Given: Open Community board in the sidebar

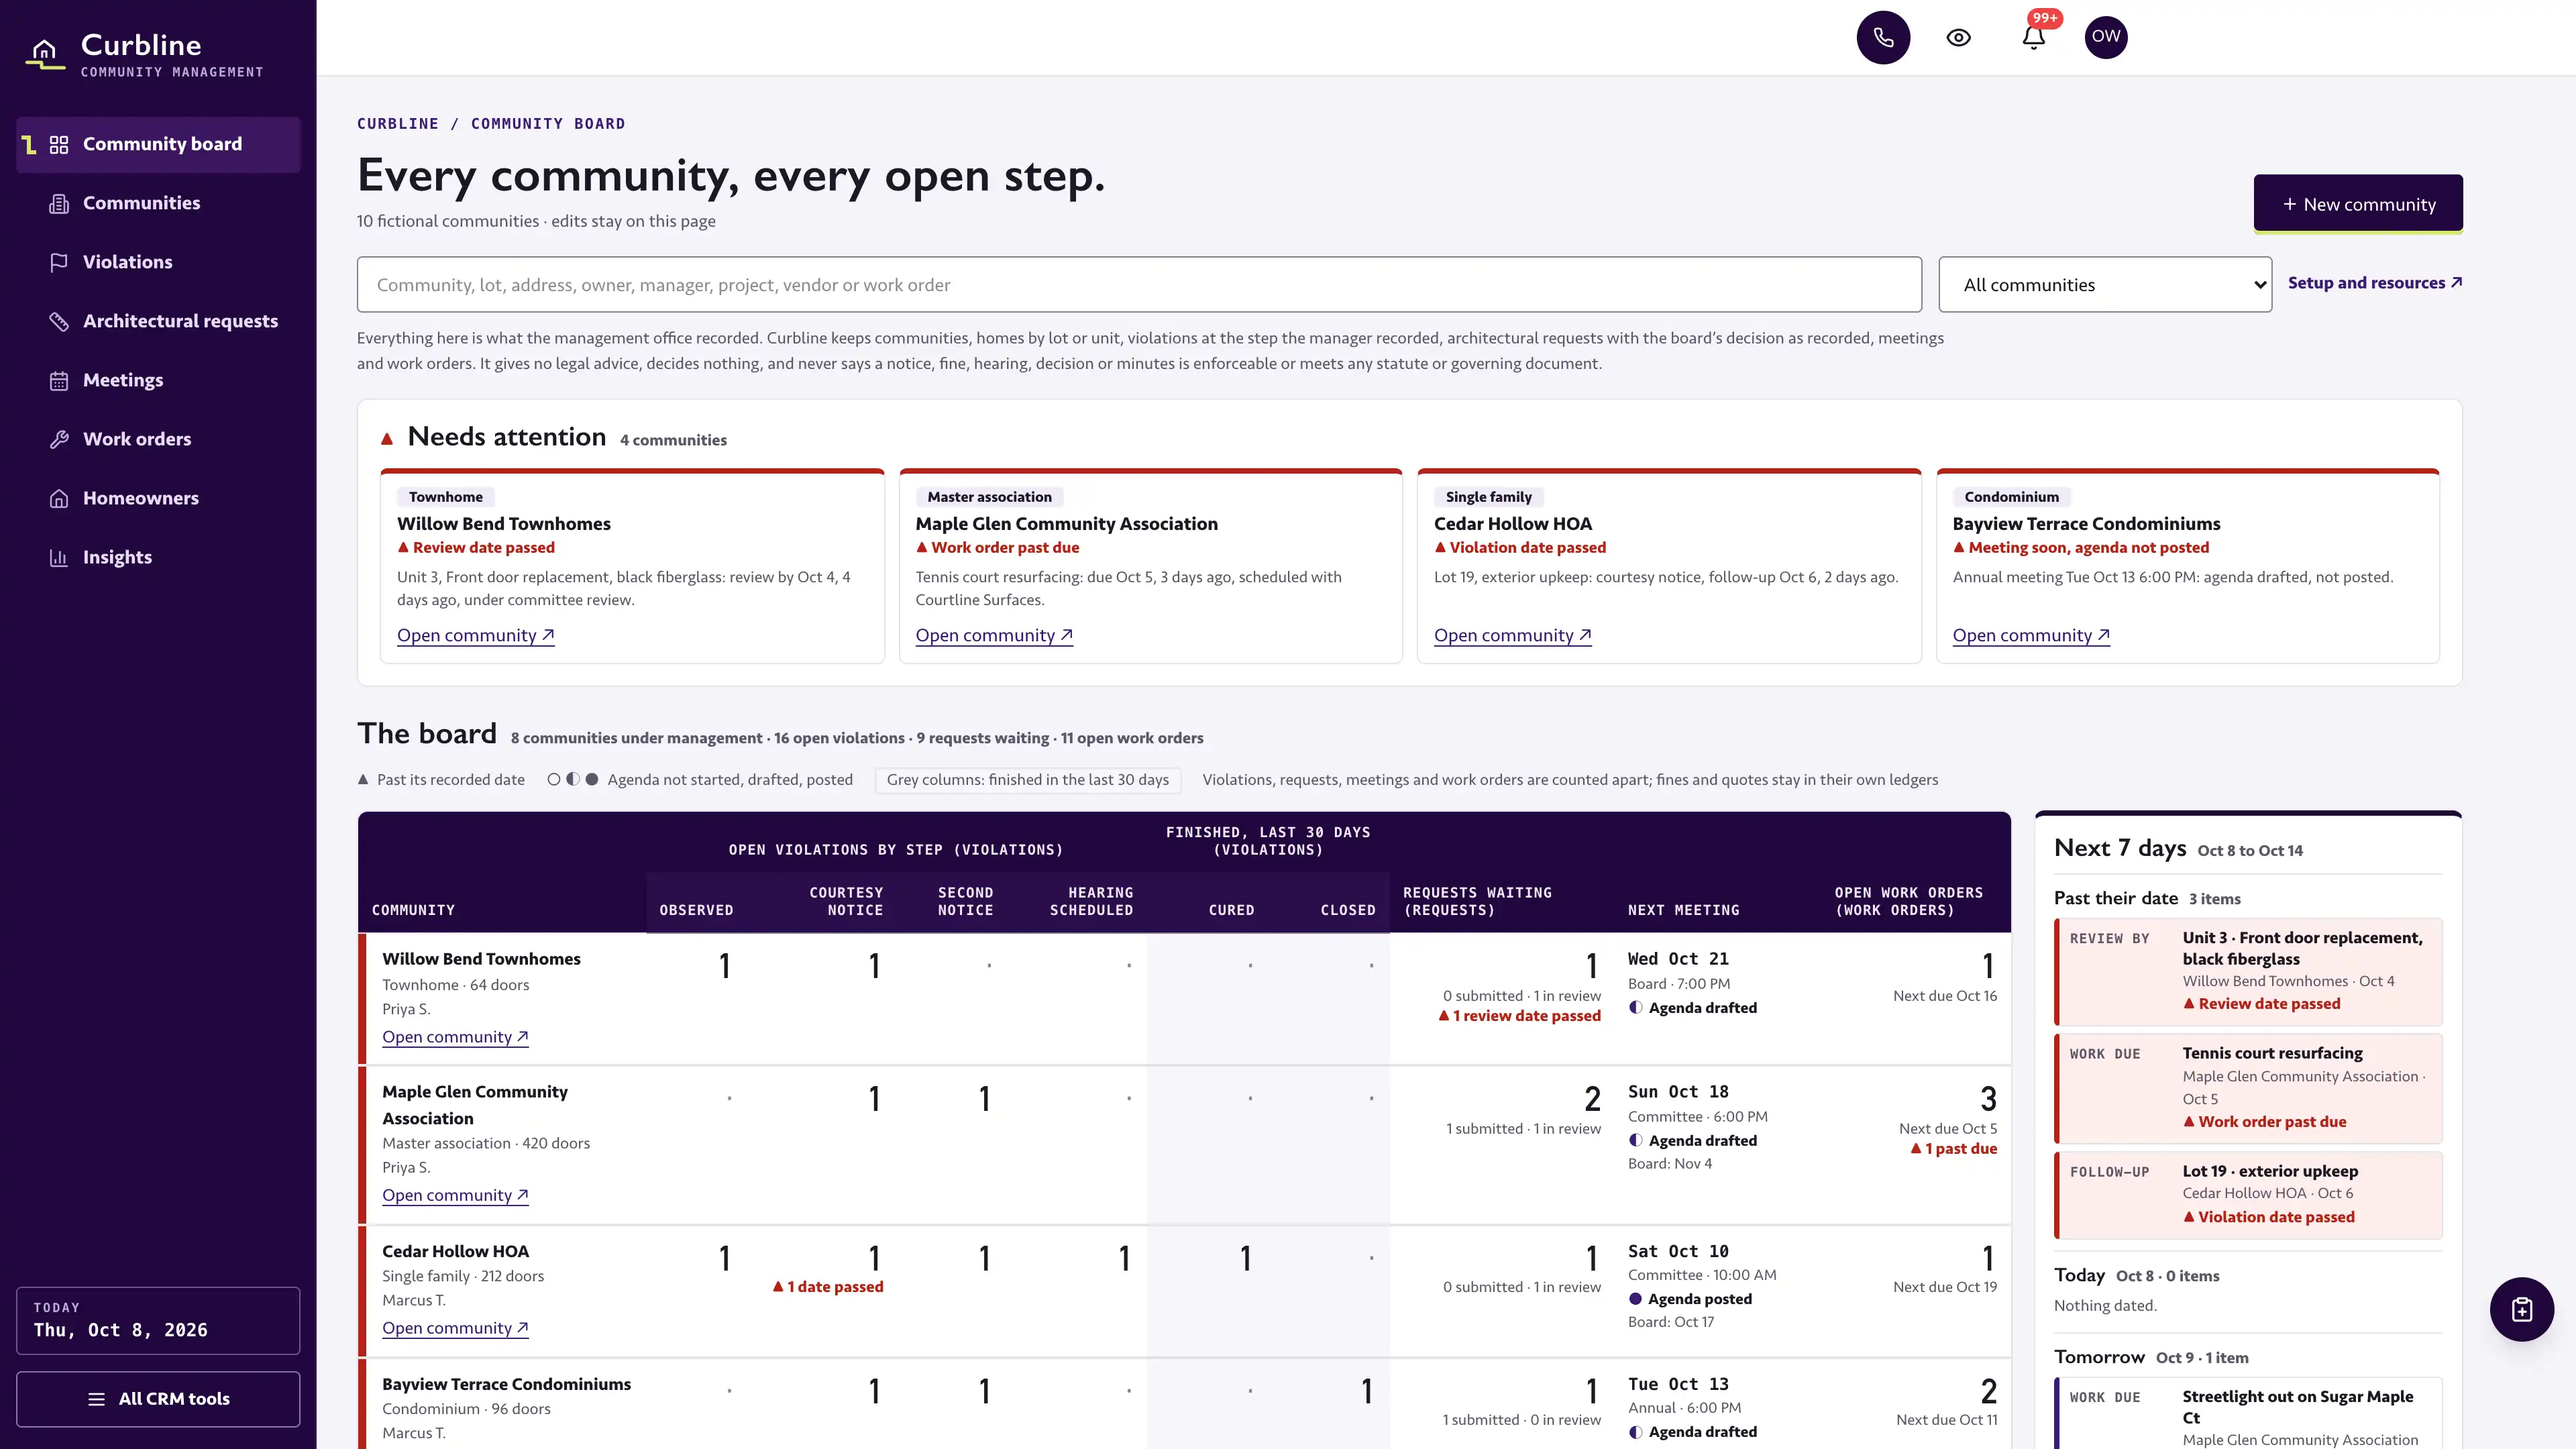Looking at the screenshot, I should pyautogui.click(x=159, y=144).
